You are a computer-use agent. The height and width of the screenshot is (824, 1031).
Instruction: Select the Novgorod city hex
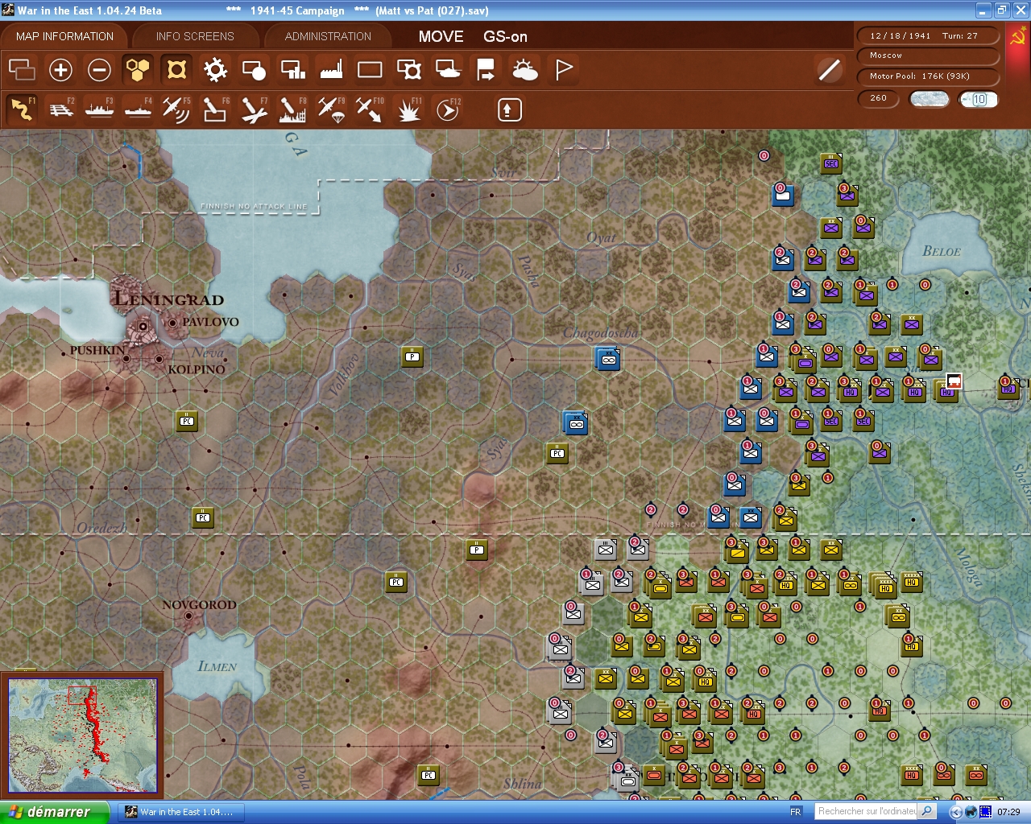(188, 616)
